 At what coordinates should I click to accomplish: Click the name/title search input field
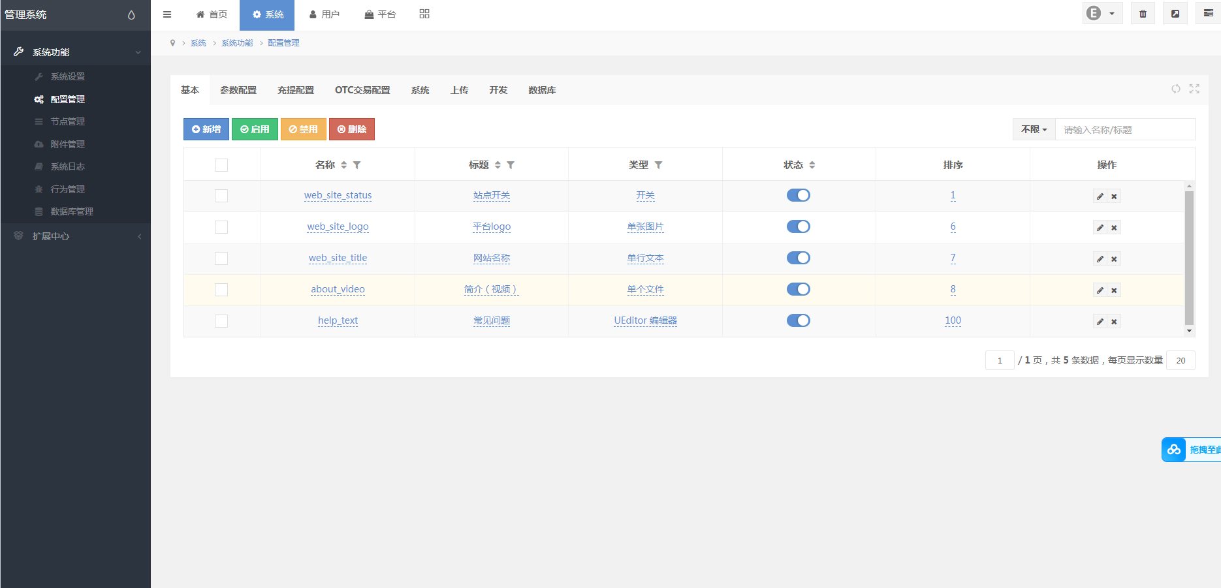(x=1124, y=130)
